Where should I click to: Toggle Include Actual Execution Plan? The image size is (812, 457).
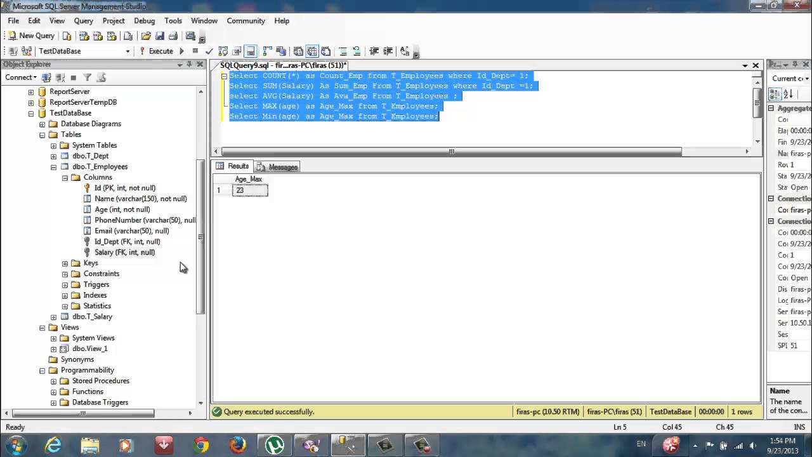click(267, 51)
